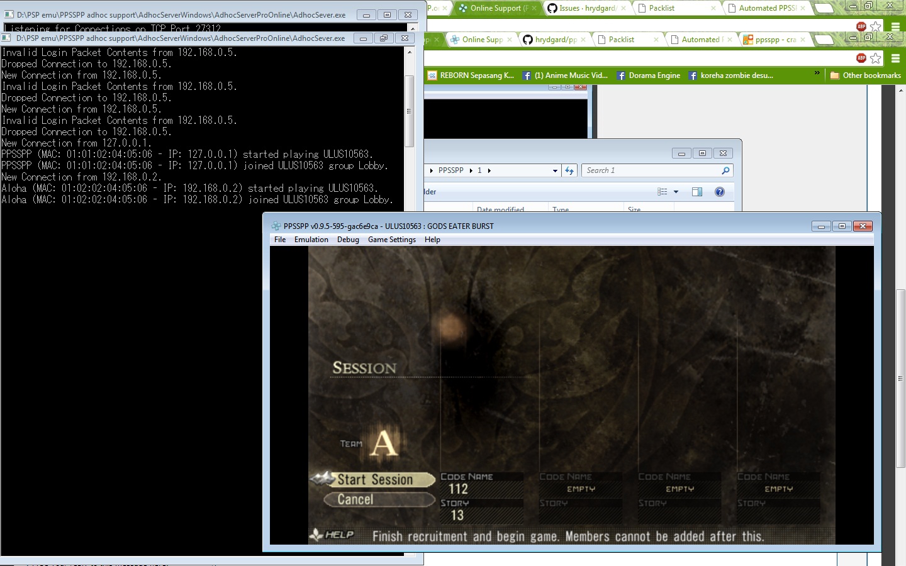Viewport: 906px width, 566px height.
Task: Bookmark page with the star icon
Action: 876,58
